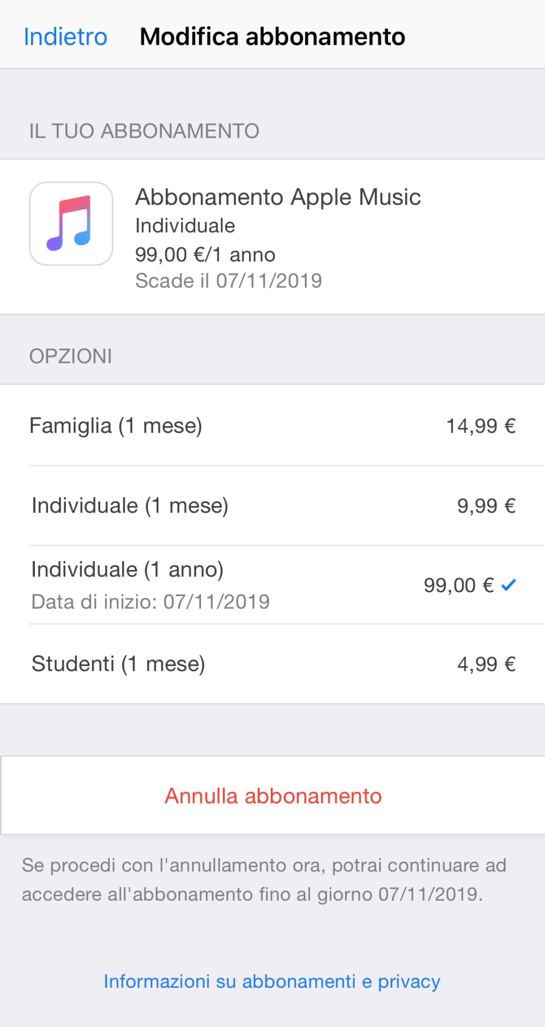Tap the 14,99 € family price
The height and width of the screenshot is (1027, 545).
481,426
